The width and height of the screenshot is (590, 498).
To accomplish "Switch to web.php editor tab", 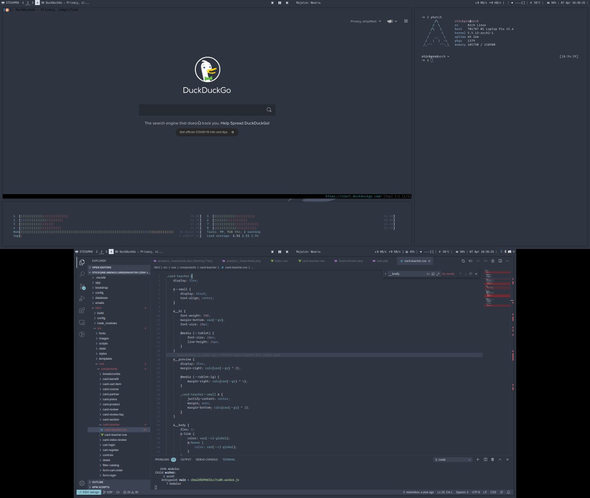I will click(380, 261).
